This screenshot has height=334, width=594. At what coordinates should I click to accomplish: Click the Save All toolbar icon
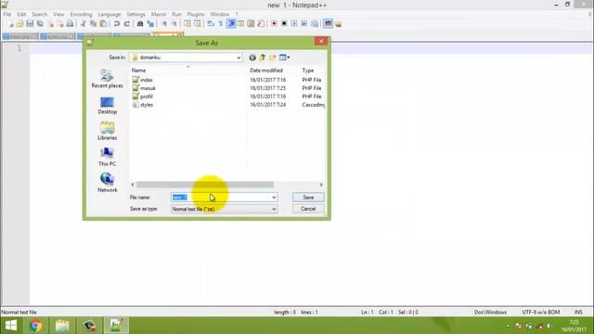tap(39, 24)
